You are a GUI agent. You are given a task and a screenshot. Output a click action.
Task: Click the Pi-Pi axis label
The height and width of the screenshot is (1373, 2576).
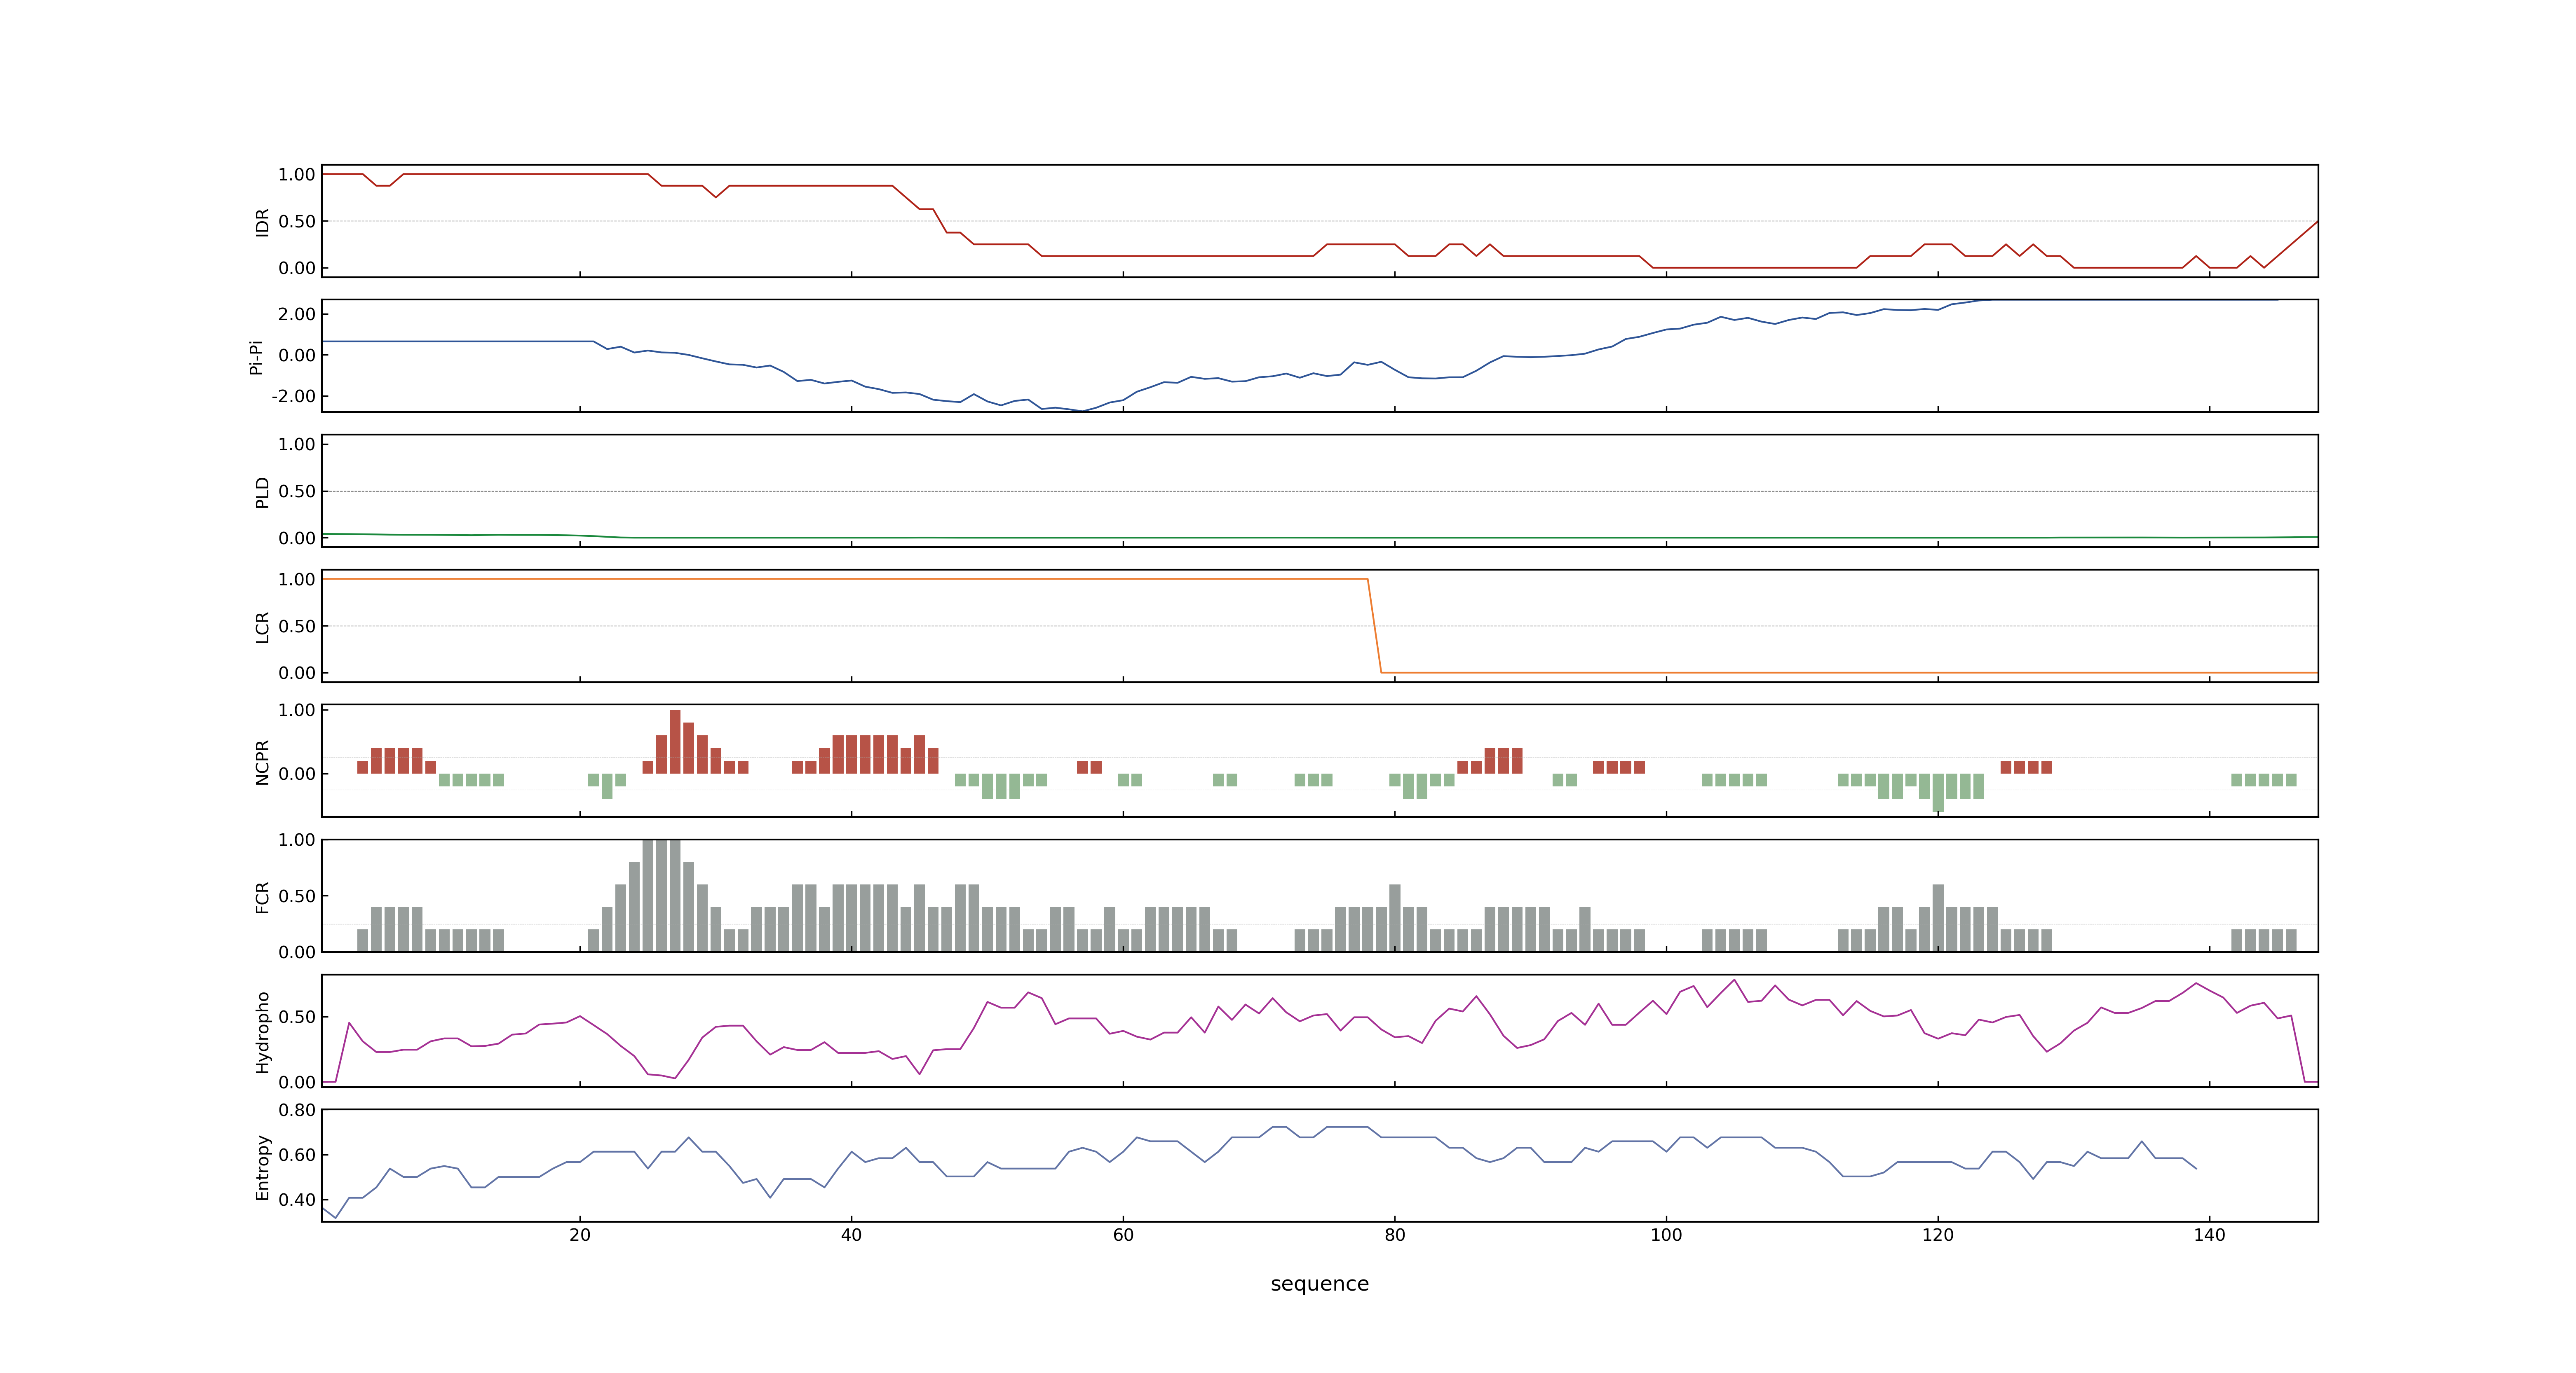coord(256,357)
